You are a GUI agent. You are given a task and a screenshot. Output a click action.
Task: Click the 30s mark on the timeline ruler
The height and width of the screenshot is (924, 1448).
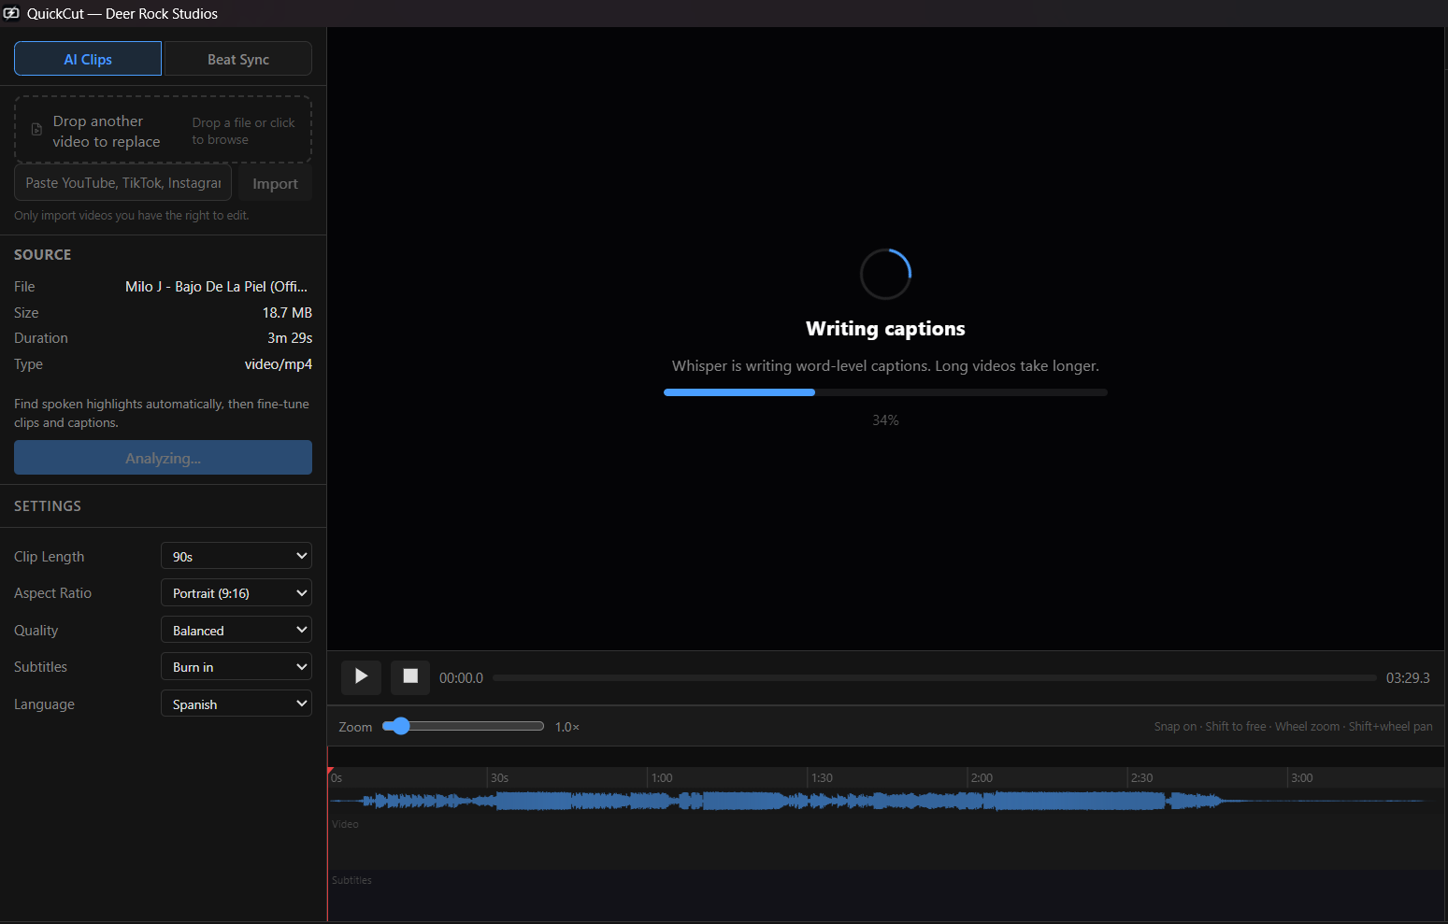pos(500,778)
